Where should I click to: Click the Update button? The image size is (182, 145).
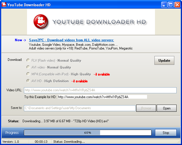pos(164,61)
